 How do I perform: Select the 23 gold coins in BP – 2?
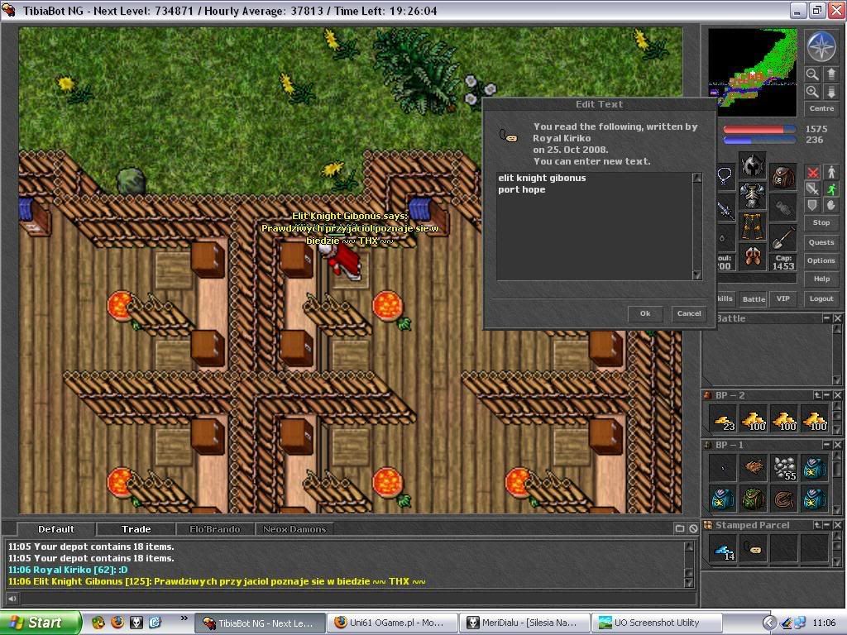point(723,419)
